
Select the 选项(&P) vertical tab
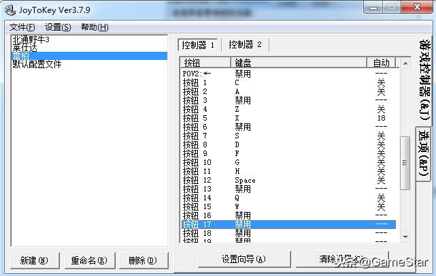(x=424, y=153)
